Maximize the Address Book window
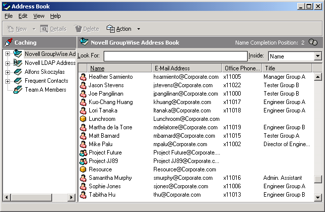Viewport: 325px width, 212px height. (x=309, y=6)
